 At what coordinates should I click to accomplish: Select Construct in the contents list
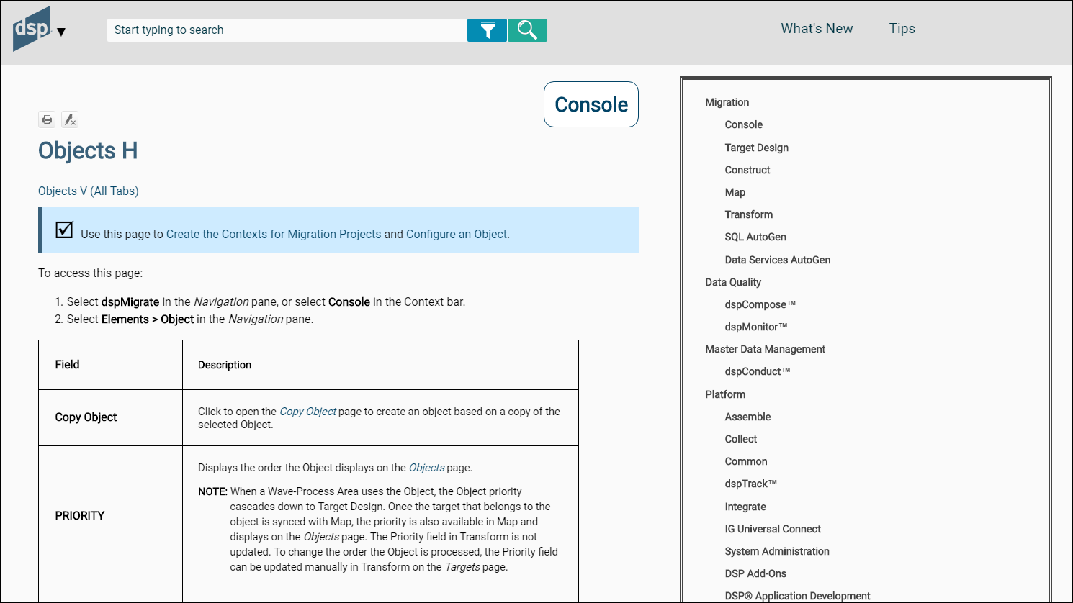pos(747,170)
